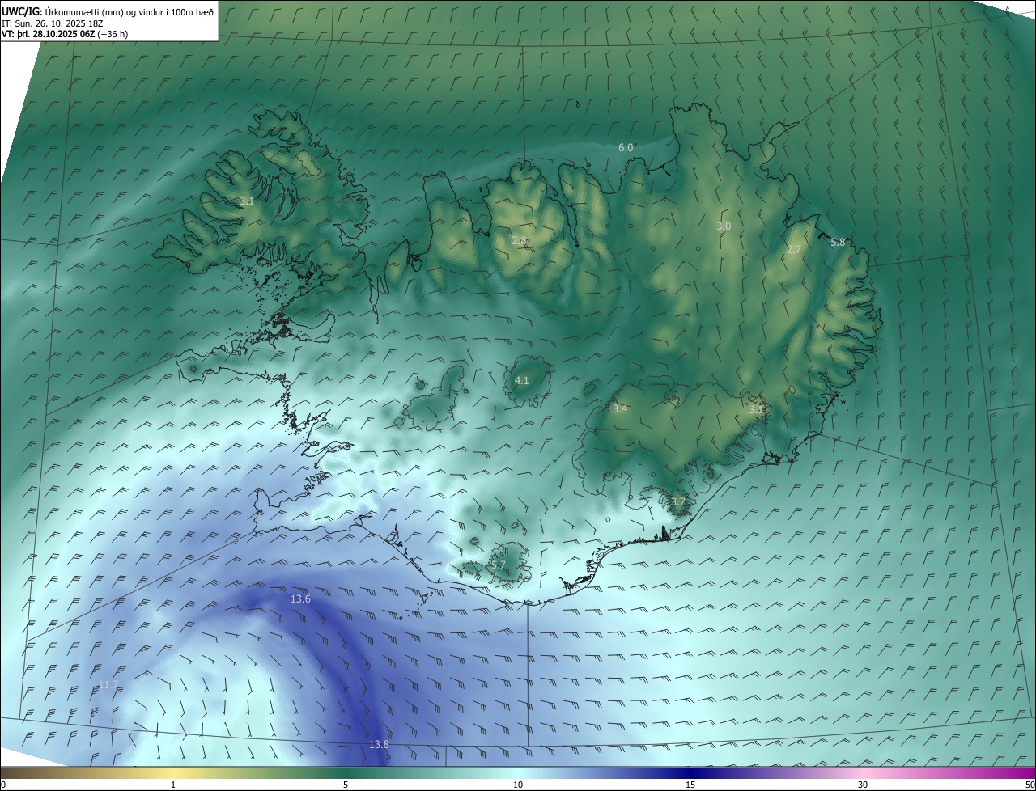Click the 4.1 value on Hofsjökull glacier
Screen dimensions: 1036x791
coord(522,380)
